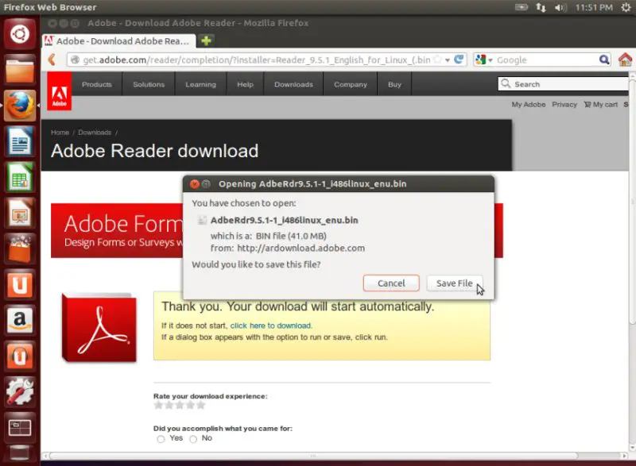Image resolution: width=636 pixels, height=466 pixels.
Task: Reload the page with the refresh icon
Action: 459,60
